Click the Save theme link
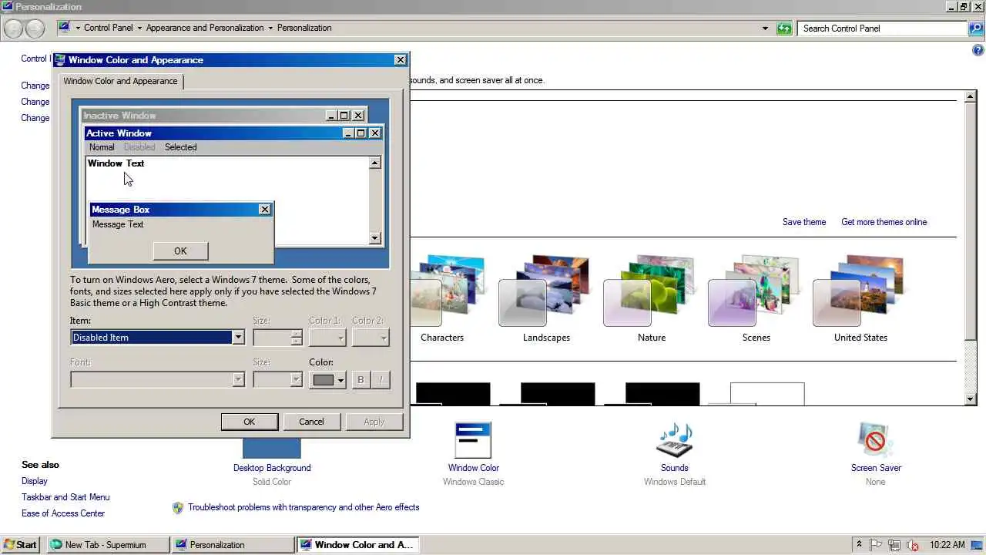 [804, 222]
